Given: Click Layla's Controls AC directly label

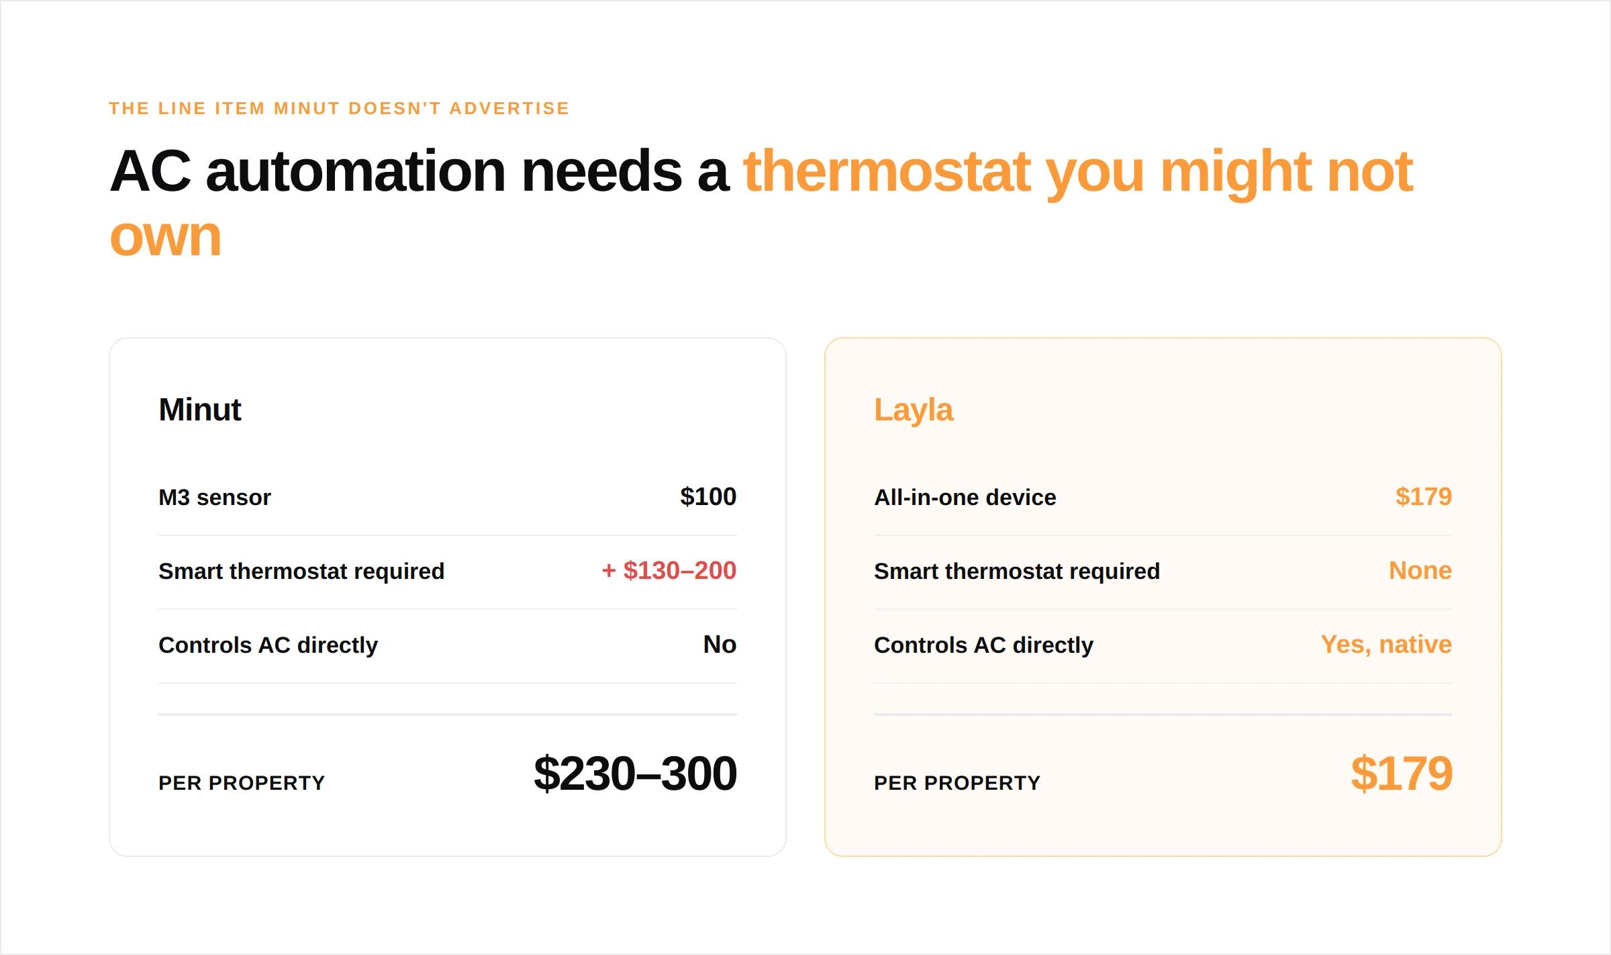Looking at the screenshot, I should coord(983,645).
